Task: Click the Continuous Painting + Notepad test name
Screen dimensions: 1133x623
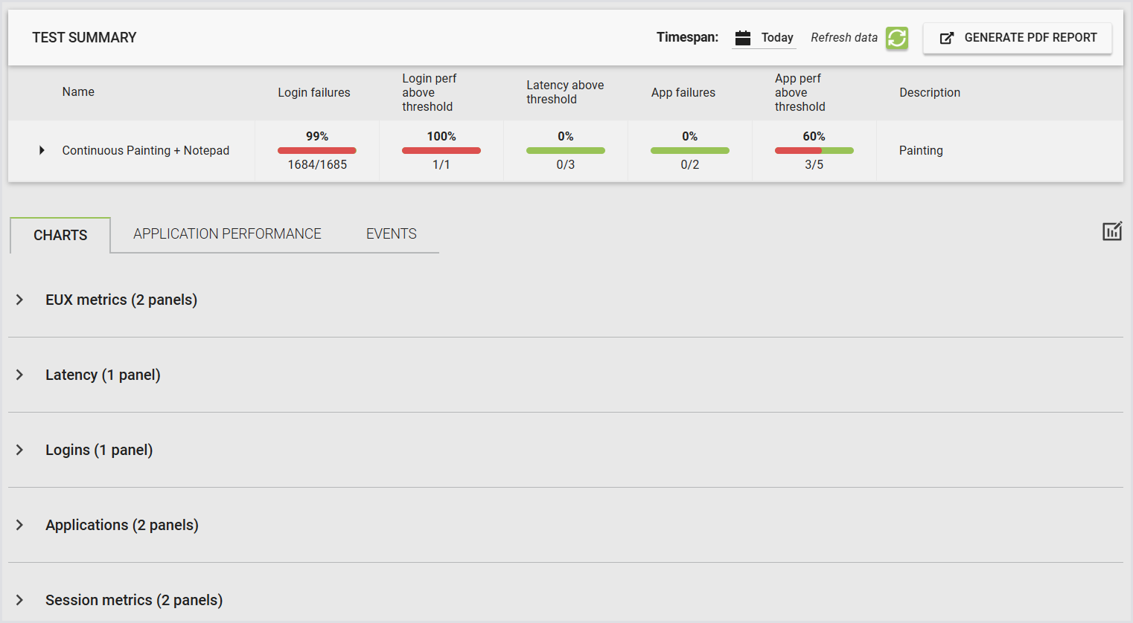Action: 146,150
